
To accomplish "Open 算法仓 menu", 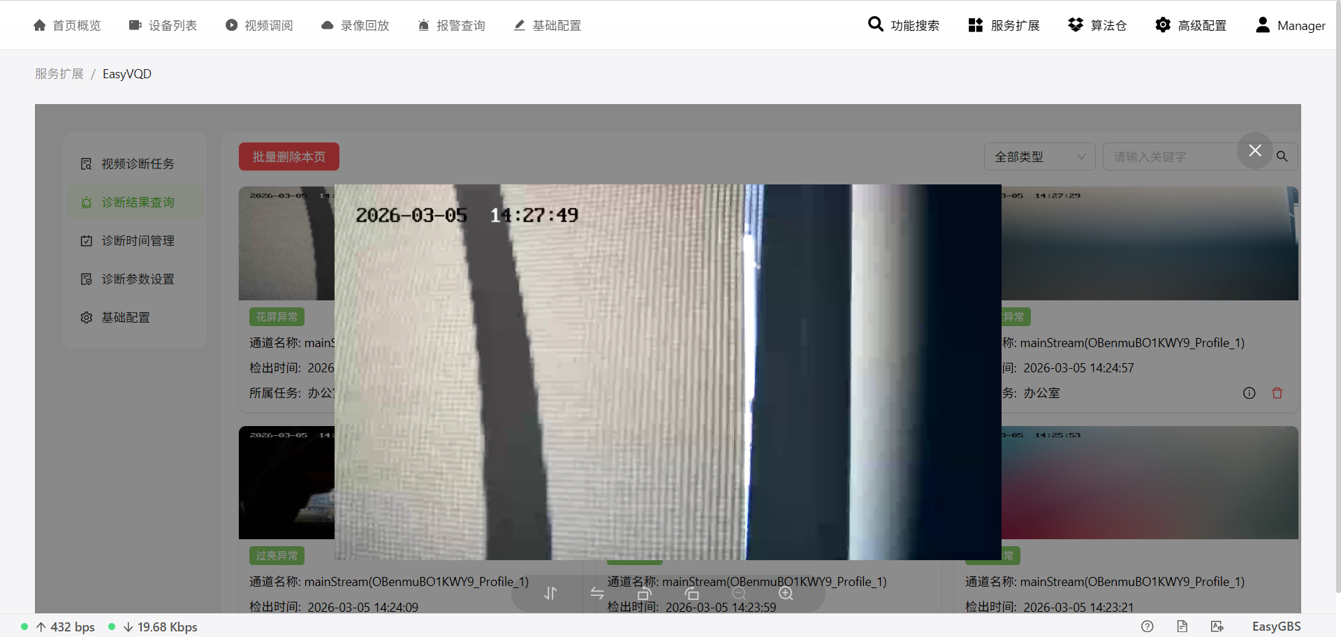I will click(x=1097, y=25).
